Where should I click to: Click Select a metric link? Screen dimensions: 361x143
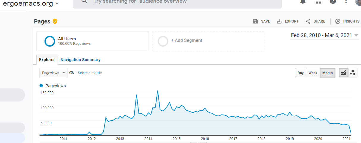(x=90, y=73)
